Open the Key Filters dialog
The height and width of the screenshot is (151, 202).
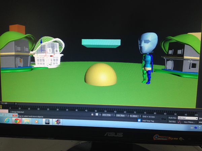click(189, 122)
